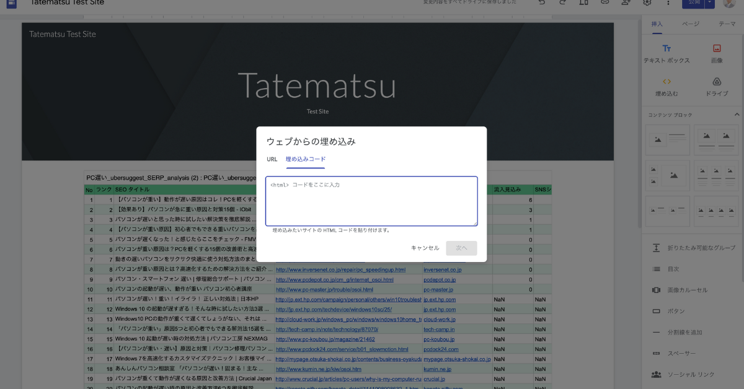The height and width of the screenshot is (389, 744).
Task: Open sharing via the add editors icon
Action: click(626, 4)
